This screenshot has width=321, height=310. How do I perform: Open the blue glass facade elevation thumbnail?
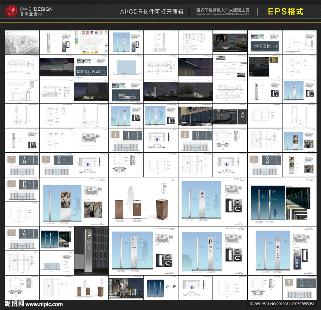click(x=126, y=67)
